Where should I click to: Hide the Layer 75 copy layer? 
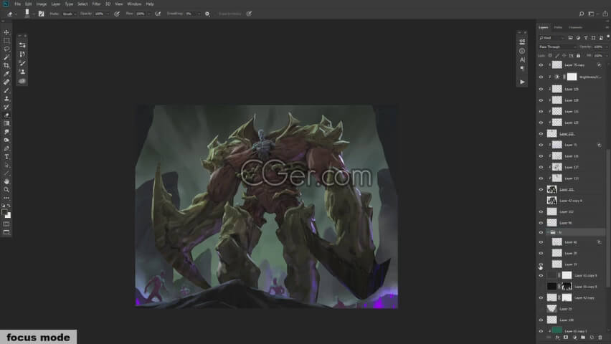pos(541,65)
